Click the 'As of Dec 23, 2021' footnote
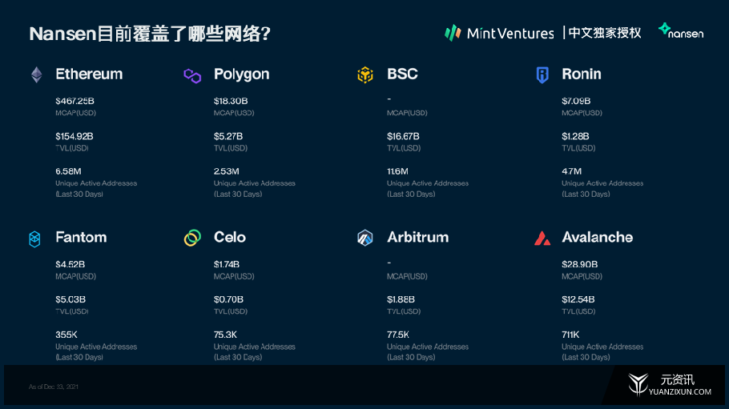This screenshot has width=729, height=409. (54, 387)
